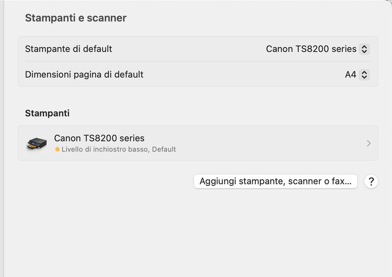The image size is (392, 277).
Task: Open the Stampante di default dropdown
Action: (x=317, y=49)
